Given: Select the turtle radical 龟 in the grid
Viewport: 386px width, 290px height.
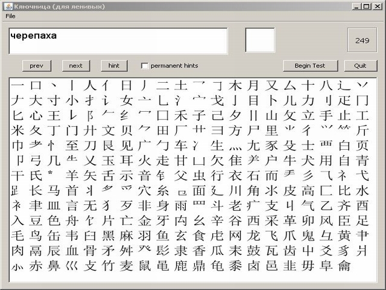Looking at the screenshot, I should click(x=217, y=266).
